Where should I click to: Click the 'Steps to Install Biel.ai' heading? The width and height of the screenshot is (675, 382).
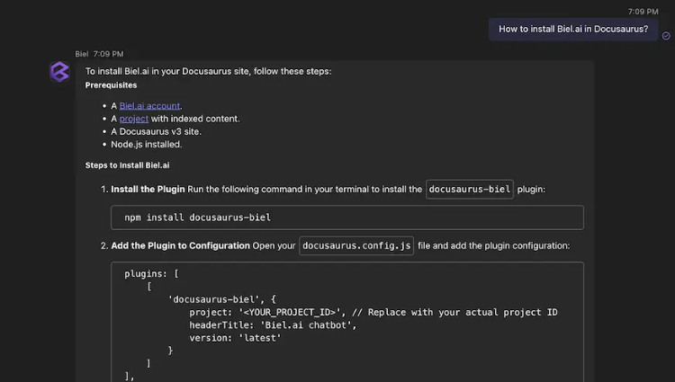click(x=127, y=165)
